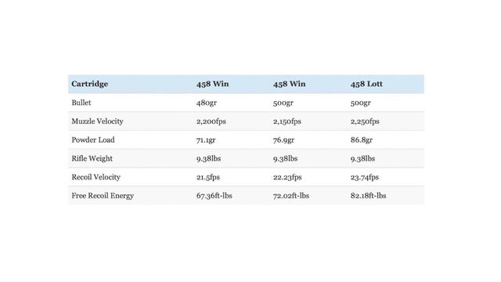
Task: Select the Free Recoil Energy row label
Action: [103, 196]
